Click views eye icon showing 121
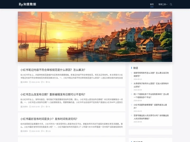The image size is (190, 142). pos(46,131)
